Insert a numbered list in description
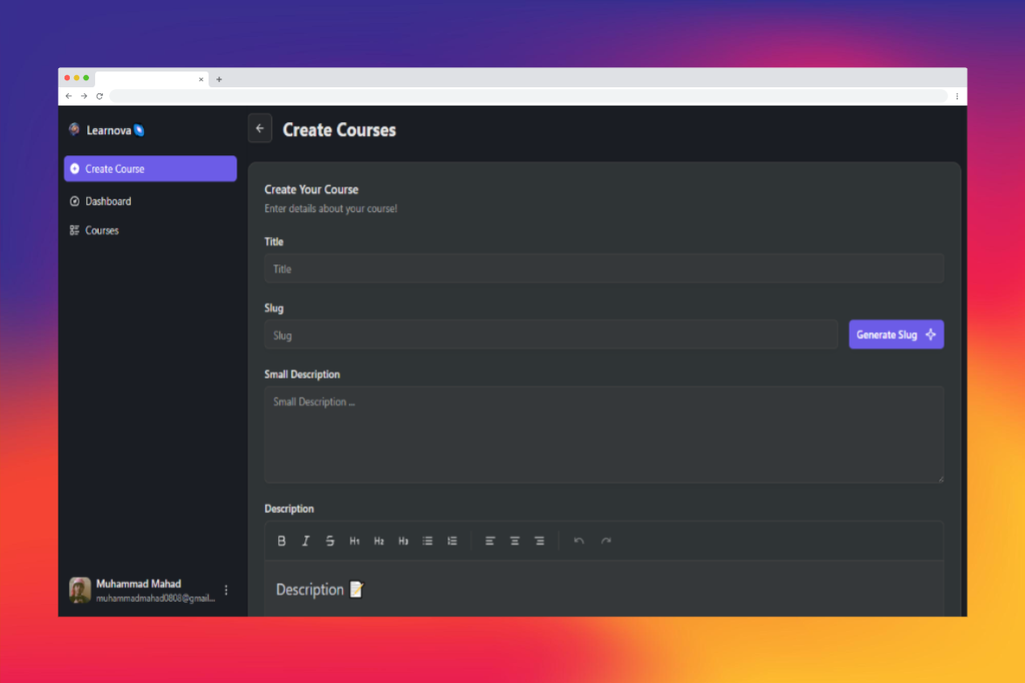This screenshot has width=1025, height=683. pos(452,541)
